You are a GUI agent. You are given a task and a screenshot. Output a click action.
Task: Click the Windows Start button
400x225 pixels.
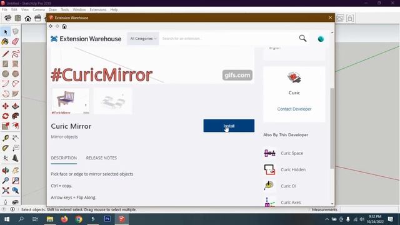pyautogui.click(x=7, y=219)
